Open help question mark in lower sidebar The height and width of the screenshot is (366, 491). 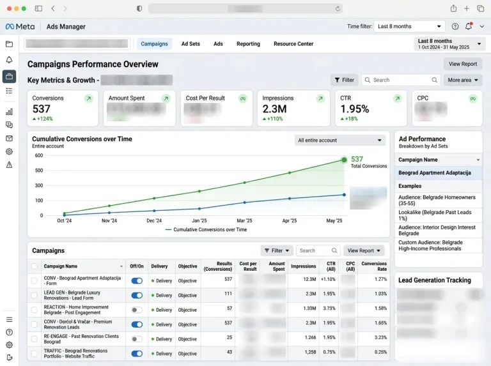coord(10,332)
